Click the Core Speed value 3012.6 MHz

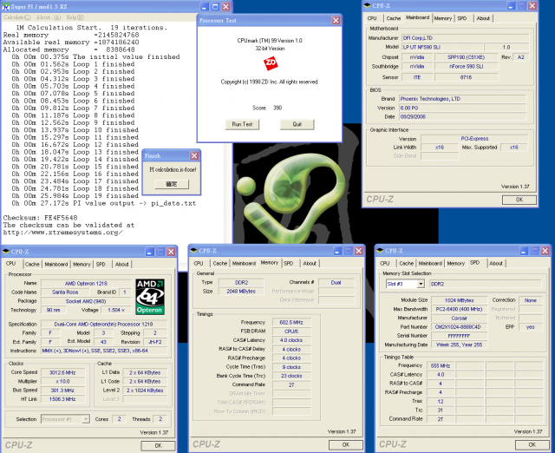[x=62, y=372]
